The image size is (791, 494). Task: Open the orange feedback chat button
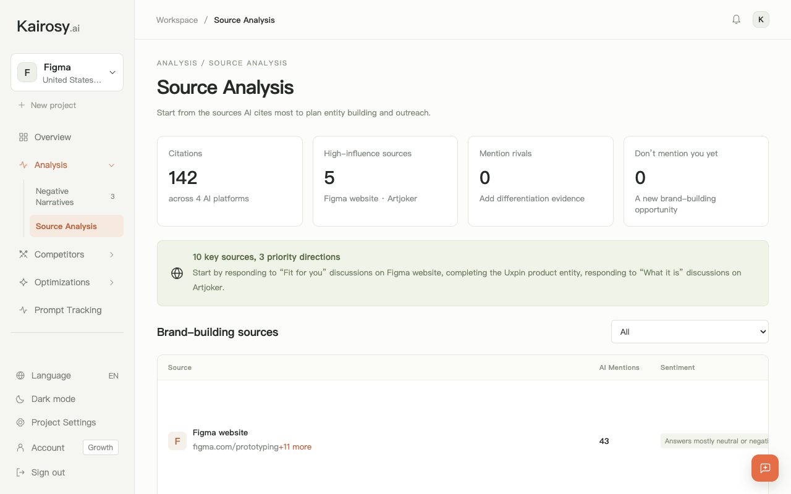coord(765,468)
